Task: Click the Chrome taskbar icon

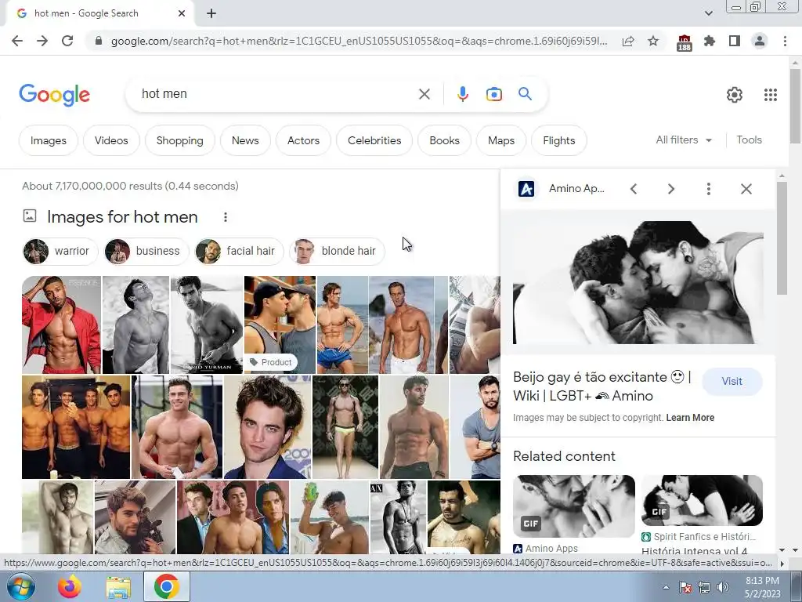Action: coord(166,586)
